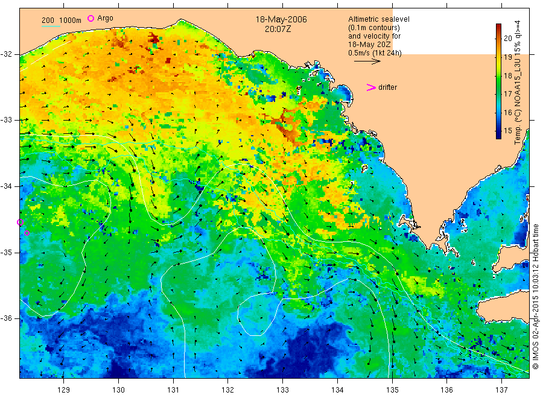
Task: Click the magenta drifter arrow symbol
Action: click(x=371, y=87)
